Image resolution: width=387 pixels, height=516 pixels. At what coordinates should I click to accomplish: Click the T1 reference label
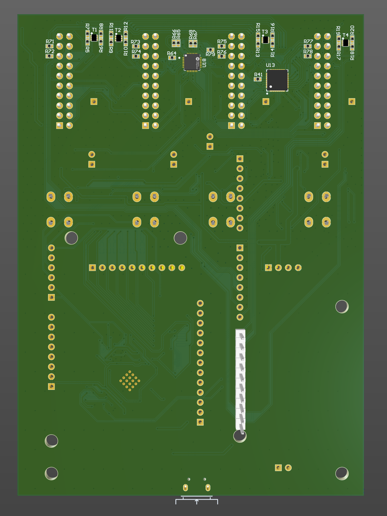(x=94, y=30)
